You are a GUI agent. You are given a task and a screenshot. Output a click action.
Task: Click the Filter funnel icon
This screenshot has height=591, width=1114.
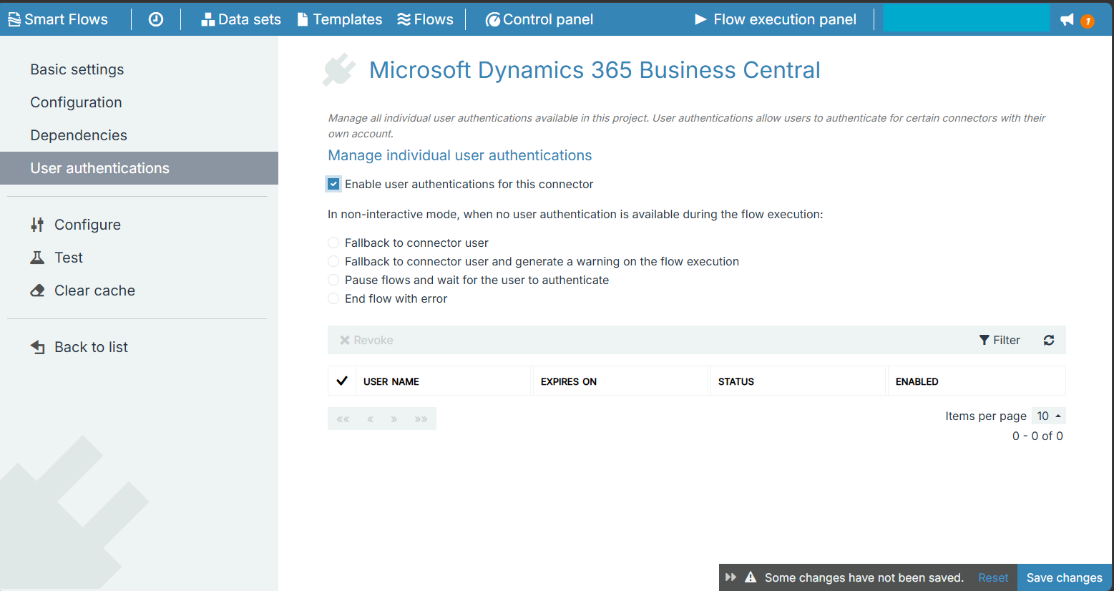(x=984, y=340)
